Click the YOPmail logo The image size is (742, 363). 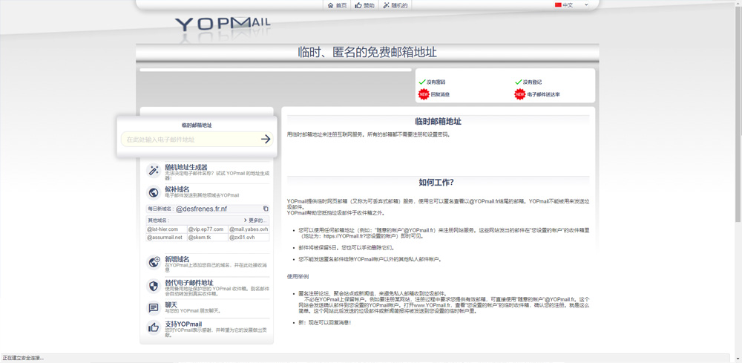pyautogui.click(x=223, y=24)
